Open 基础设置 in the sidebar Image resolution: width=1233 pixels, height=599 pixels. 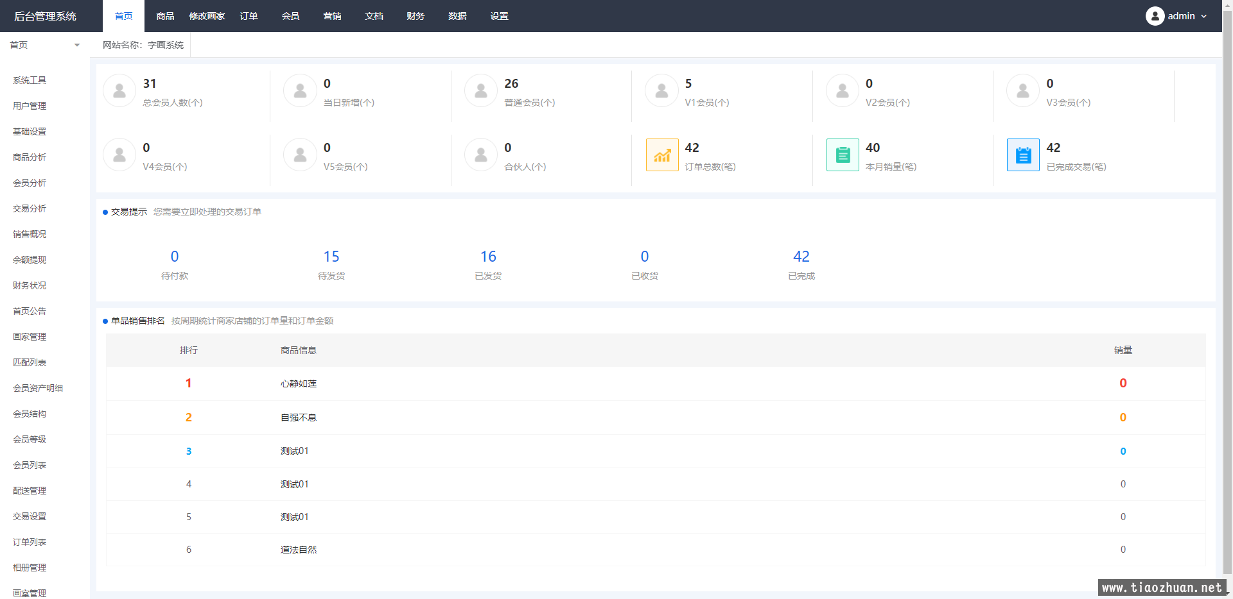(30, 131)
